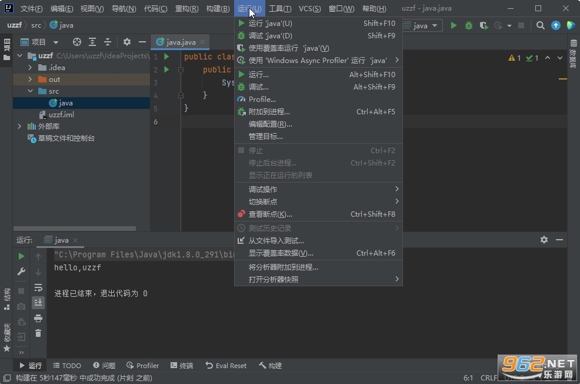Rerun program in Run tool window
Screen dimensions: 580x384
[x=21, y=256]
